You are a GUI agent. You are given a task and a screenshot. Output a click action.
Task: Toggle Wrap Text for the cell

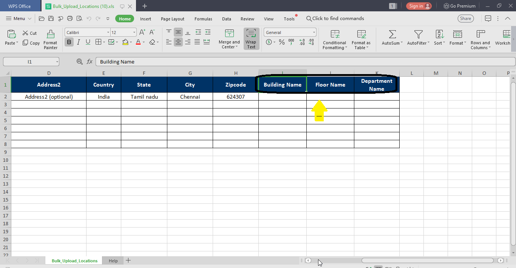(x=251, y=39)
